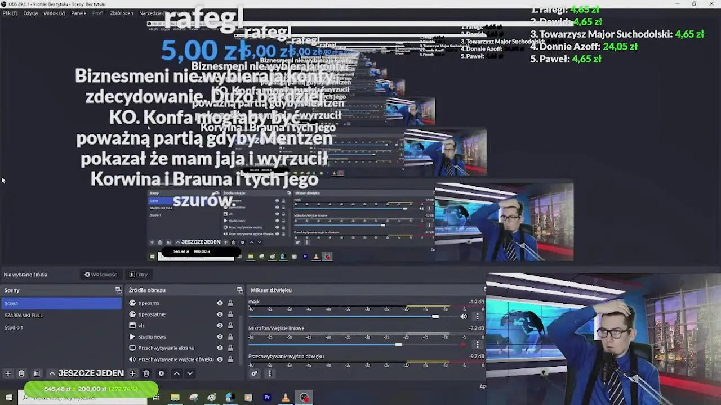The width and height of the screenshot is (721, 405).
Task: Open VLC media player from the taskbar
Action: (x=286, y=398)
